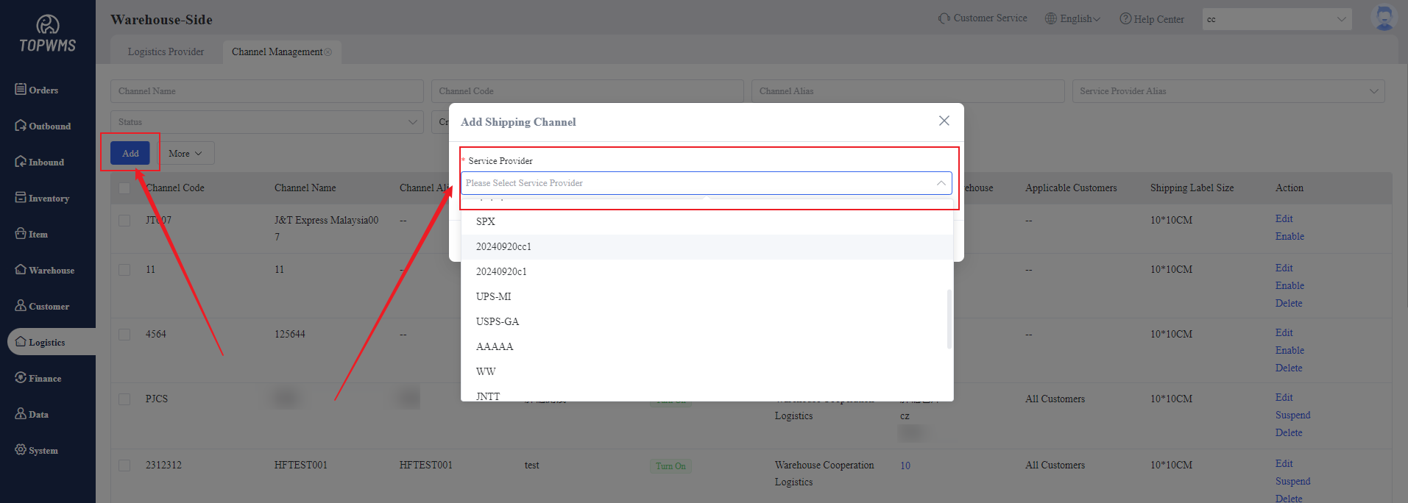Click the user avatar icon
The height and width of the screenshot is (503, 1408).
tap(1384, 18)
